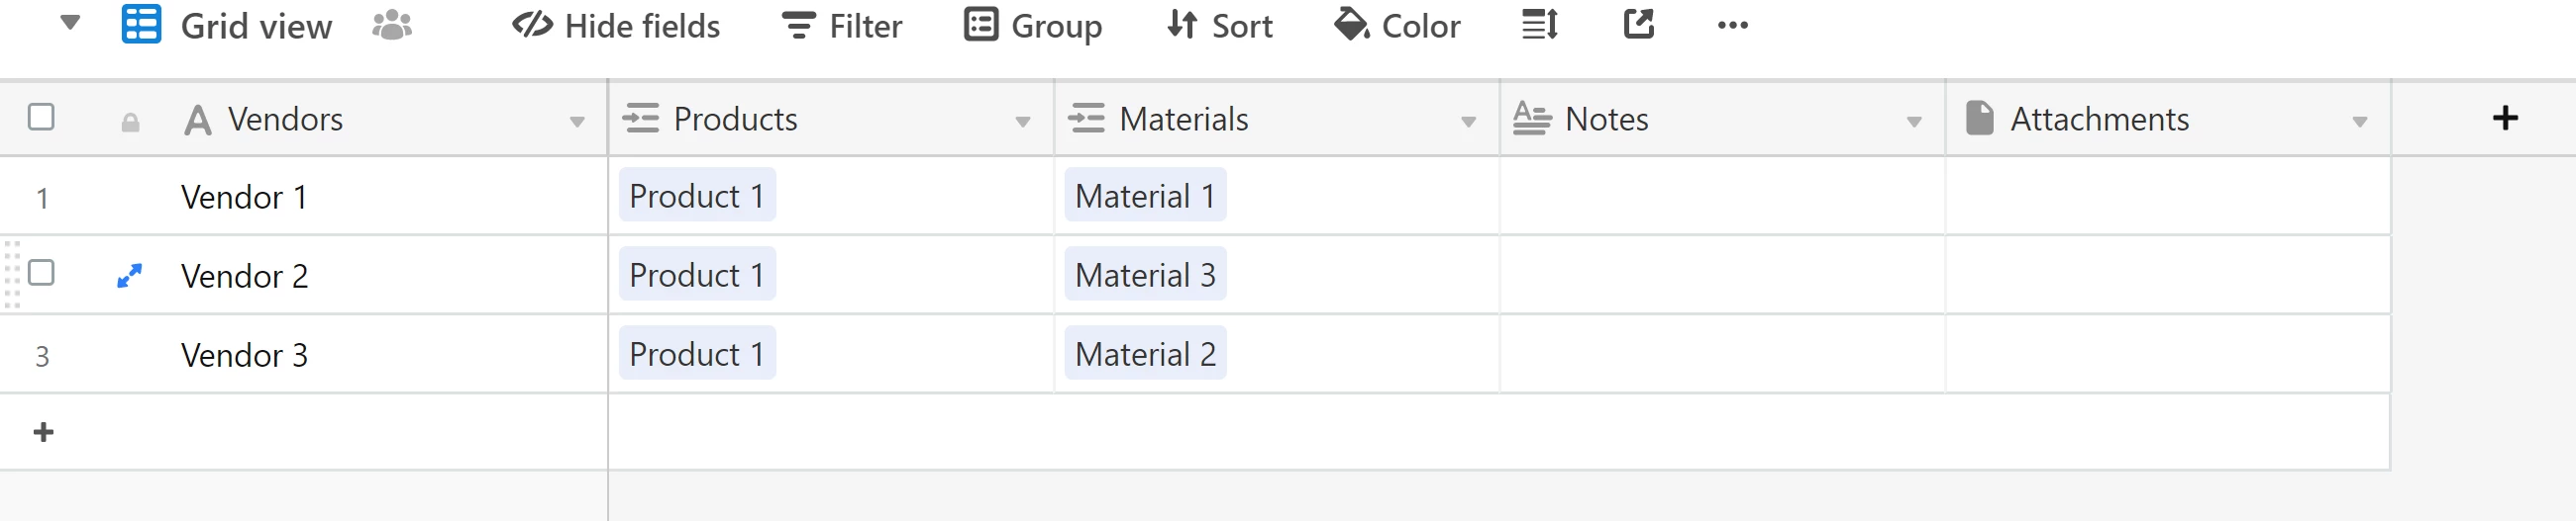The image size is (2576, 521).
Task: Add a new field with plus icon
Action: point(2504,119)
